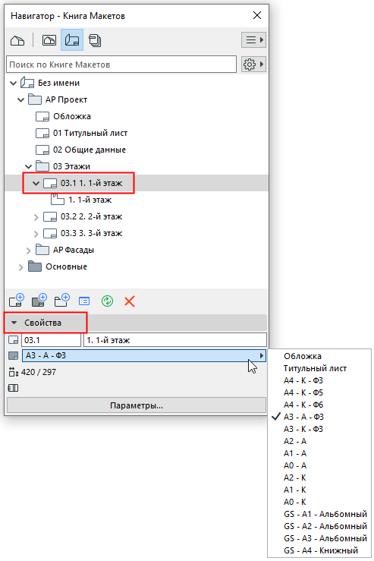Click the Layout Book search field
Viewport: 374px width, 561px height.
pyautogui.click(x=121, y=65)
